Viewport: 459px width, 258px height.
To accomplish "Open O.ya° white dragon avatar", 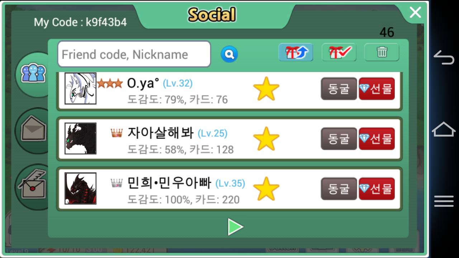I will click(x=80, y=89).
